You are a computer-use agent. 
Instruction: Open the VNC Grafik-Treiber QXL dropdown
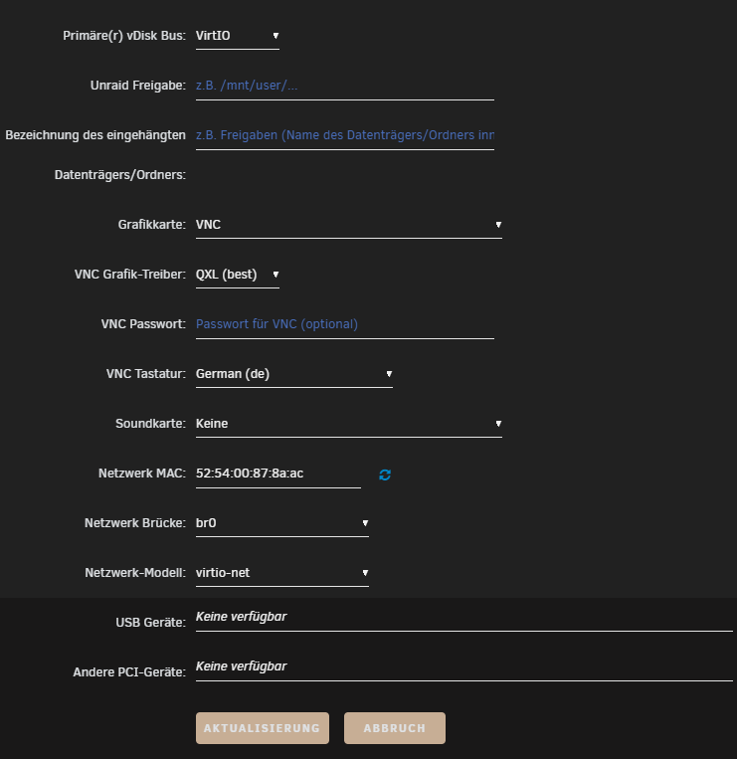(x=237, y=275)
